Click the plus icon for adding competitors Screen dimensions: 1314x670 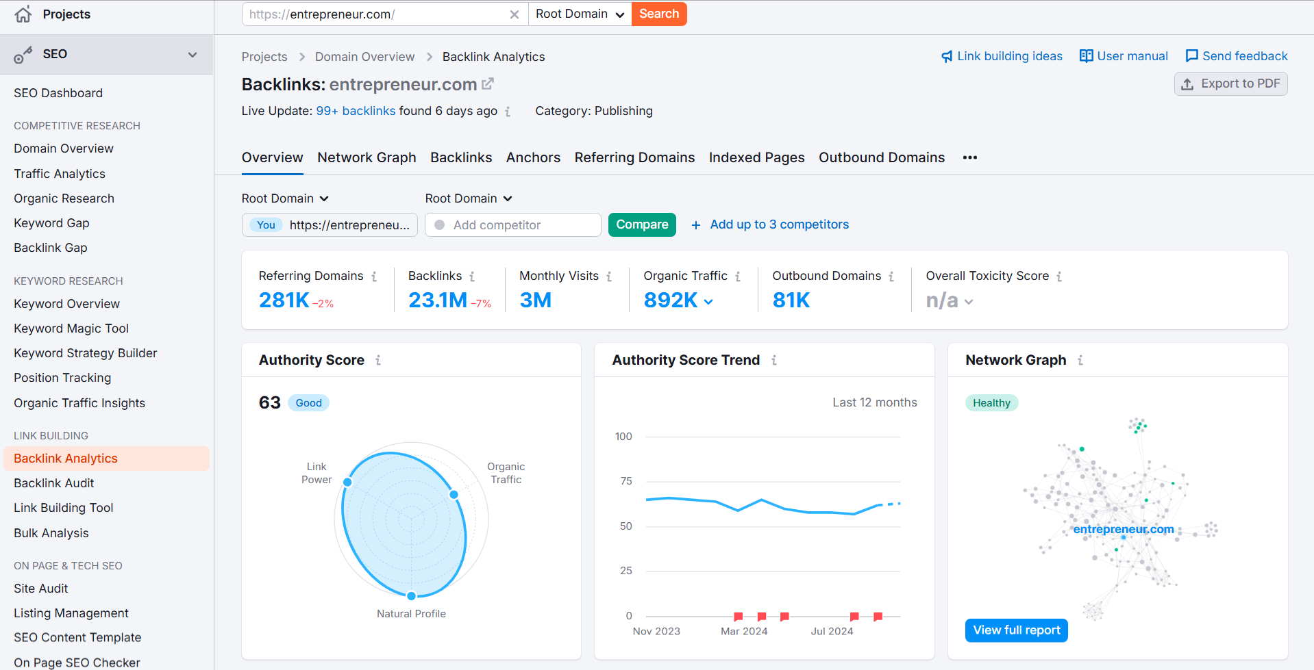coord(696,225)
